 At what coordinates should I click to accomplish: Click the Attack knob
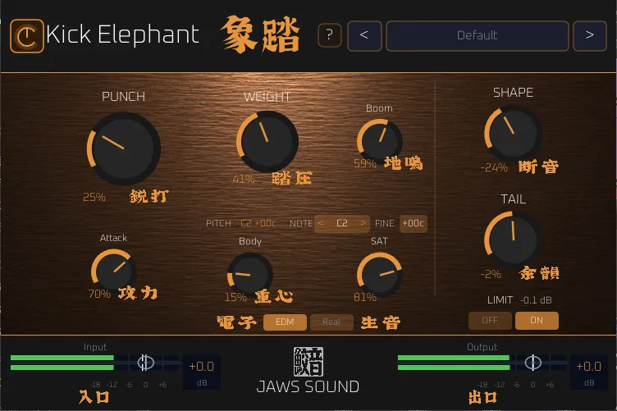(113, 271)
